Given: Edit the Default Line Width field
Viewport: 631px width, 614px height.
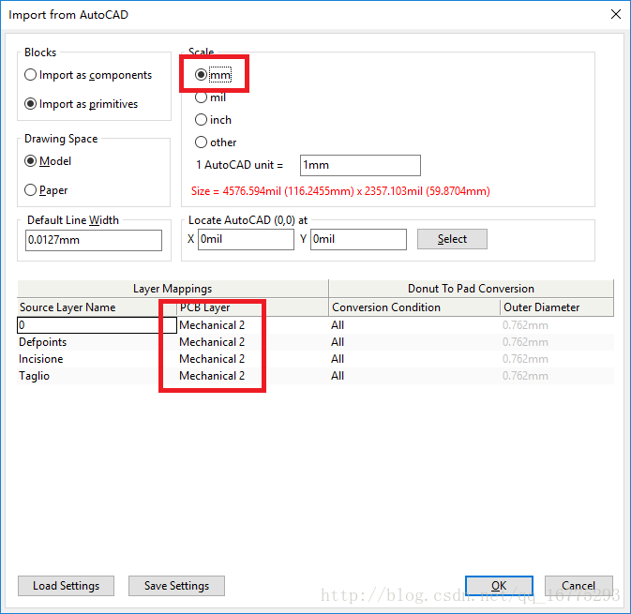Looking at the screenshot, I should pyautogui.click(x=94, y=240).
